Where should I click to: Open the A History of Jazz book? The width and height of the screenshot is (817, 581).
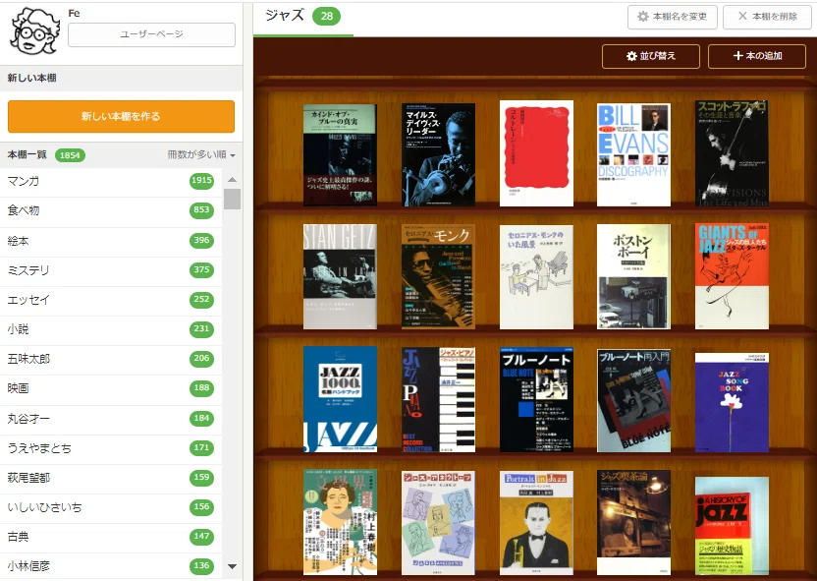[x=732, y=526]
